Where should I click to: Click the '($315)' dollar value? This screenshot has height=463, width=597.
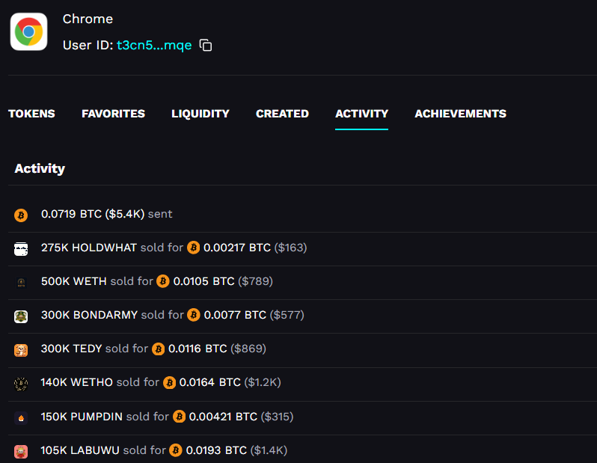277,417
